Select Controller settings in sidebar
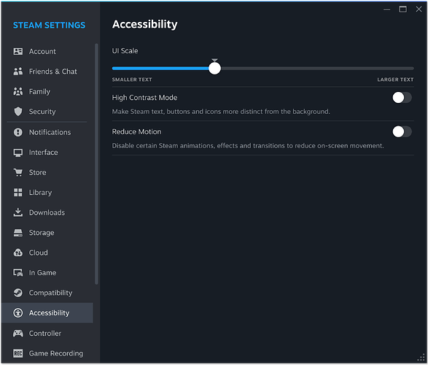Screen dimensions: 428x365 click(x=47, y=334)
